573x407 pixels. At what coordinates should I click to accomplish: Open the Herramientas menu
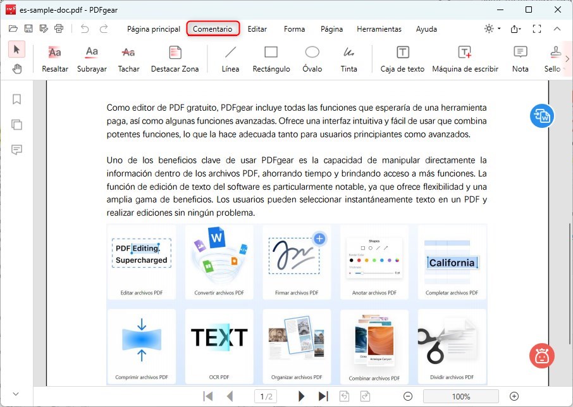[x=379, y=29]
